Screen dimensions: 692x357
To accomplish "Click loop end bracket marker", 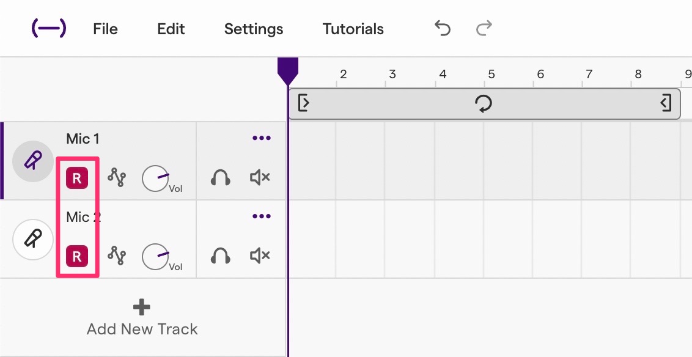I will pos(666,103).
